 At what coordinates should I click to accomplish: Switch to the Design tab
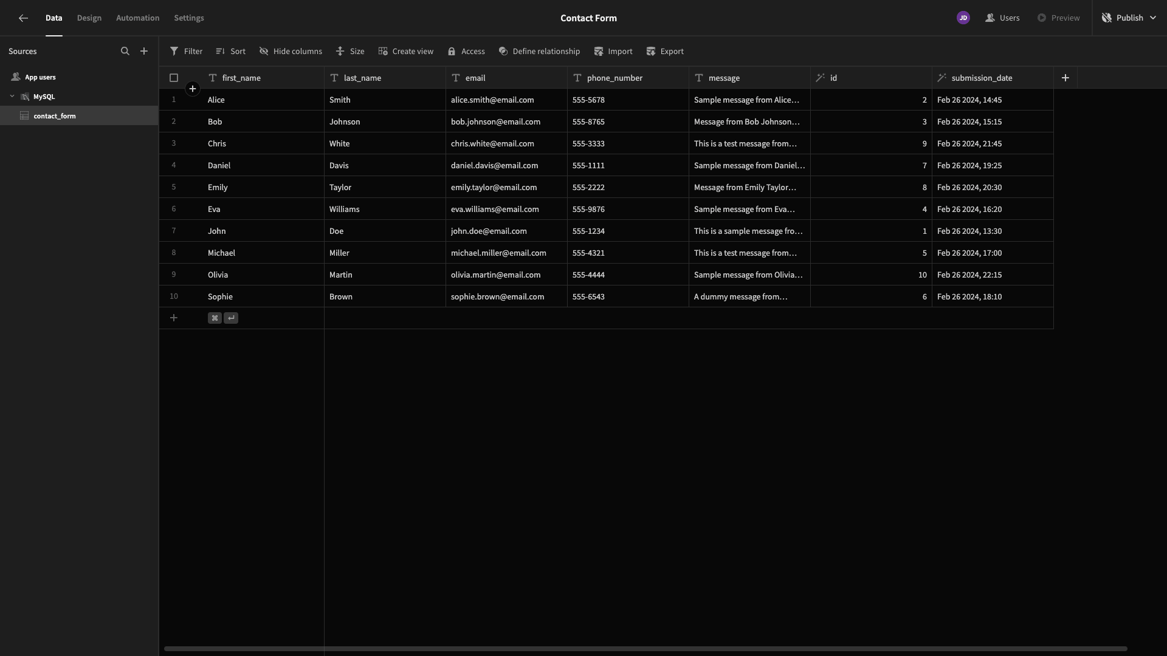coord(89,18)
